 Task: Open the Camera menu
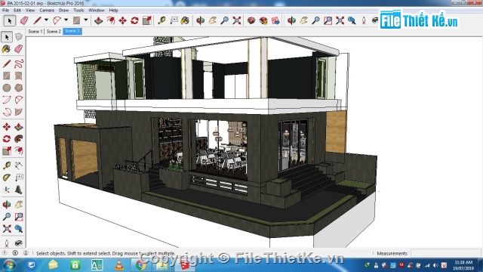click(x=47, y=10)
